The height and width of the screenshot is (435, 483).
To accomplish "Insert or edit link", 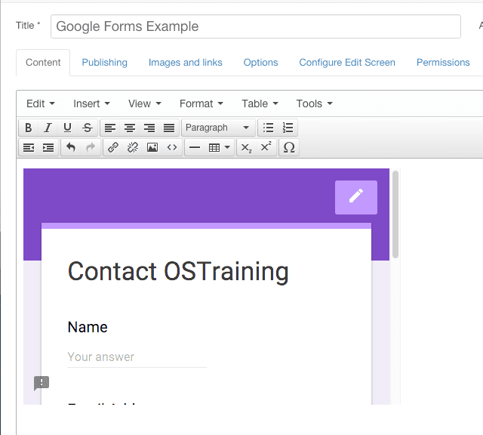I will coord(113,148).
